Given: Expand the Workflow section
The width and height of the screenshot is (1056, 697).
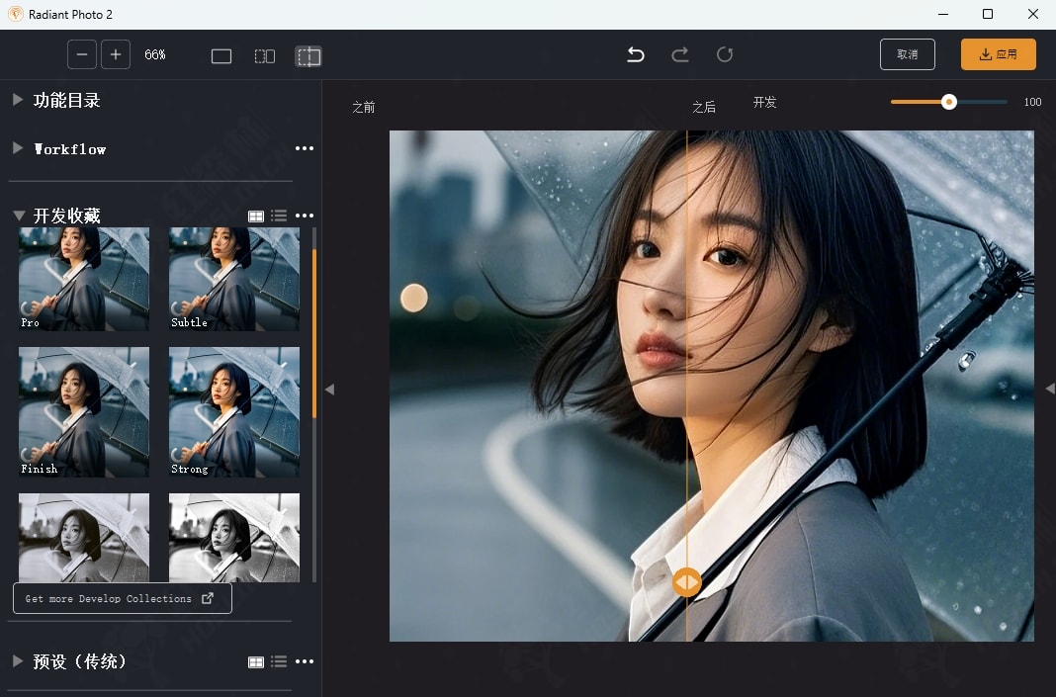Looking at the screenshot, I should (x=18, y=148).
